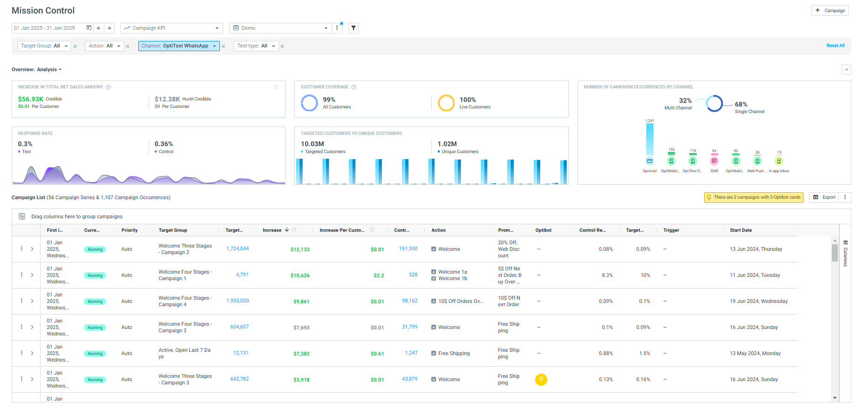This screenshot has width=857, height=409.
Task: Click the SMS channel icon
Action: pyautogui.click(x=714, y=161)
